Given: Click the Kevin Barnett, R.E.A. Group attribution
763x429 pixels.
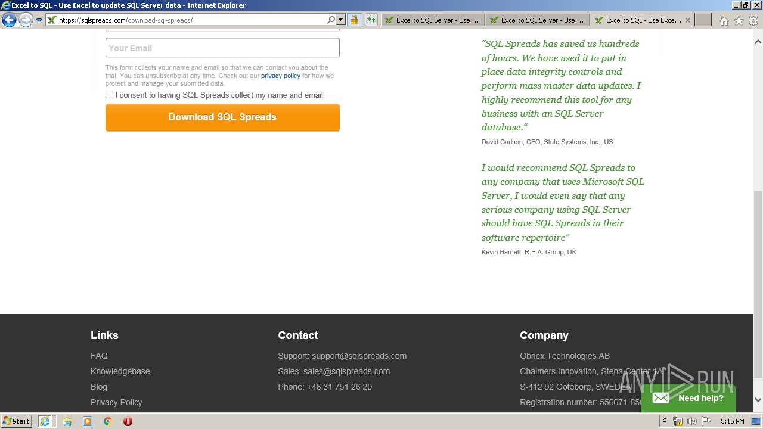Looking at the screenshot, I should point(529,252).
